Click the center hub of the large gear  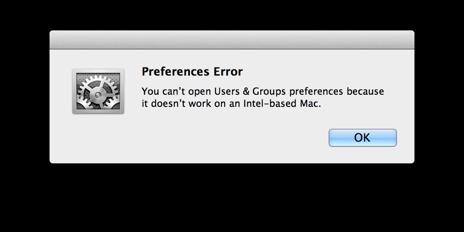(98, 95)
